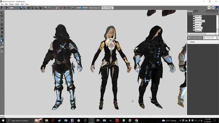Viewport: 219px width, 123px height.
Task: Click mesh list scrollbar down arrow
Action: click(x=218, y=32)
